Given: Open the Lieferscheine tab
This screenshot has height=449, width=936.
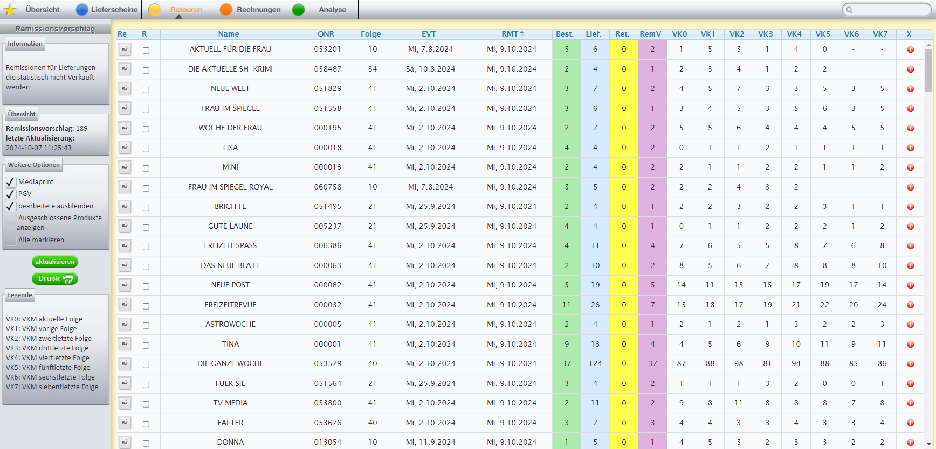Looking at the screenshot, I should tap(107, 10).
